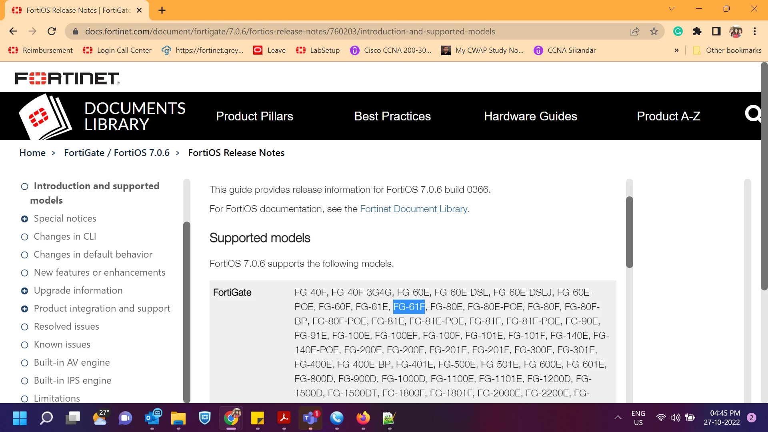Open the Limitations section

pos(57,398)
